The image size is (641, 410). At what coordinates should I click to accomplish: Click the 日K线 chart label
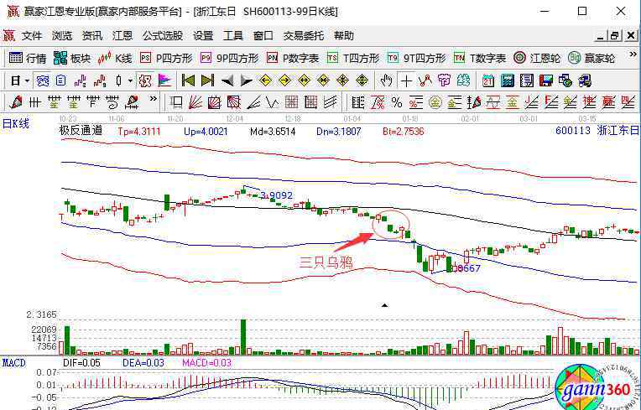[16, 123]
